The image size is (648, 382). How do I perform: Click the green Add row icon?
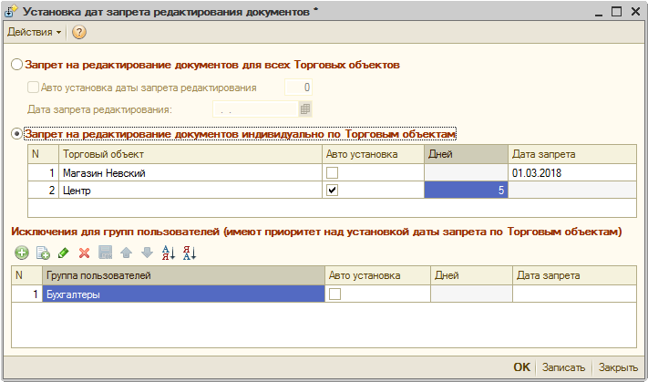click(x=22, y=253)
